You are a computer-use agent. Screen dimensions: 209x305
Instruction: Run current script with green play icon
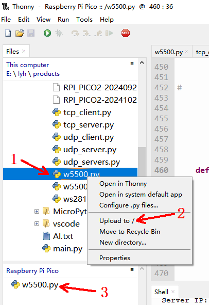pyautogui.click(x=47, y=33)
